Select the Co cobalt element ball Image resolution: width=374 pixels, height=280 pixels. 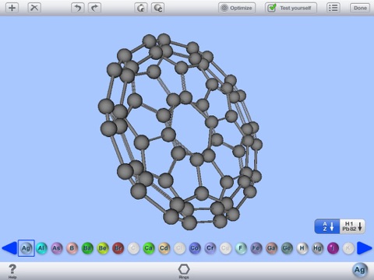[x=195, y=248]
